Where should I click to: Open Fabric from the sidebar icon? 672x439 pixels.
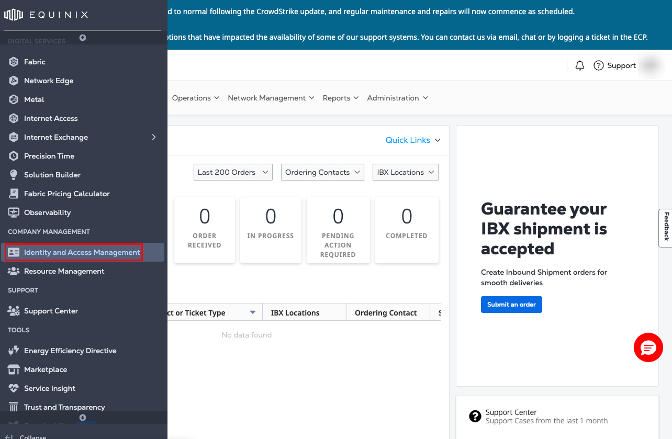14,62
